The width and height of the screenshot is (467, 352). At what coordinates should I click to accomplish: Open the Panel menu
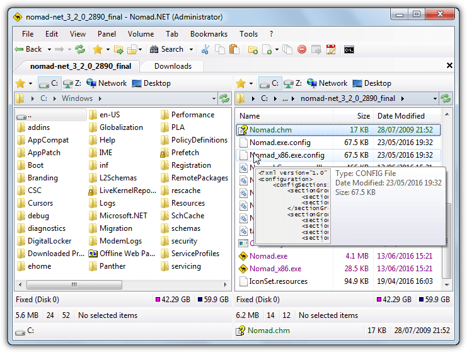[x=107, y=34]
